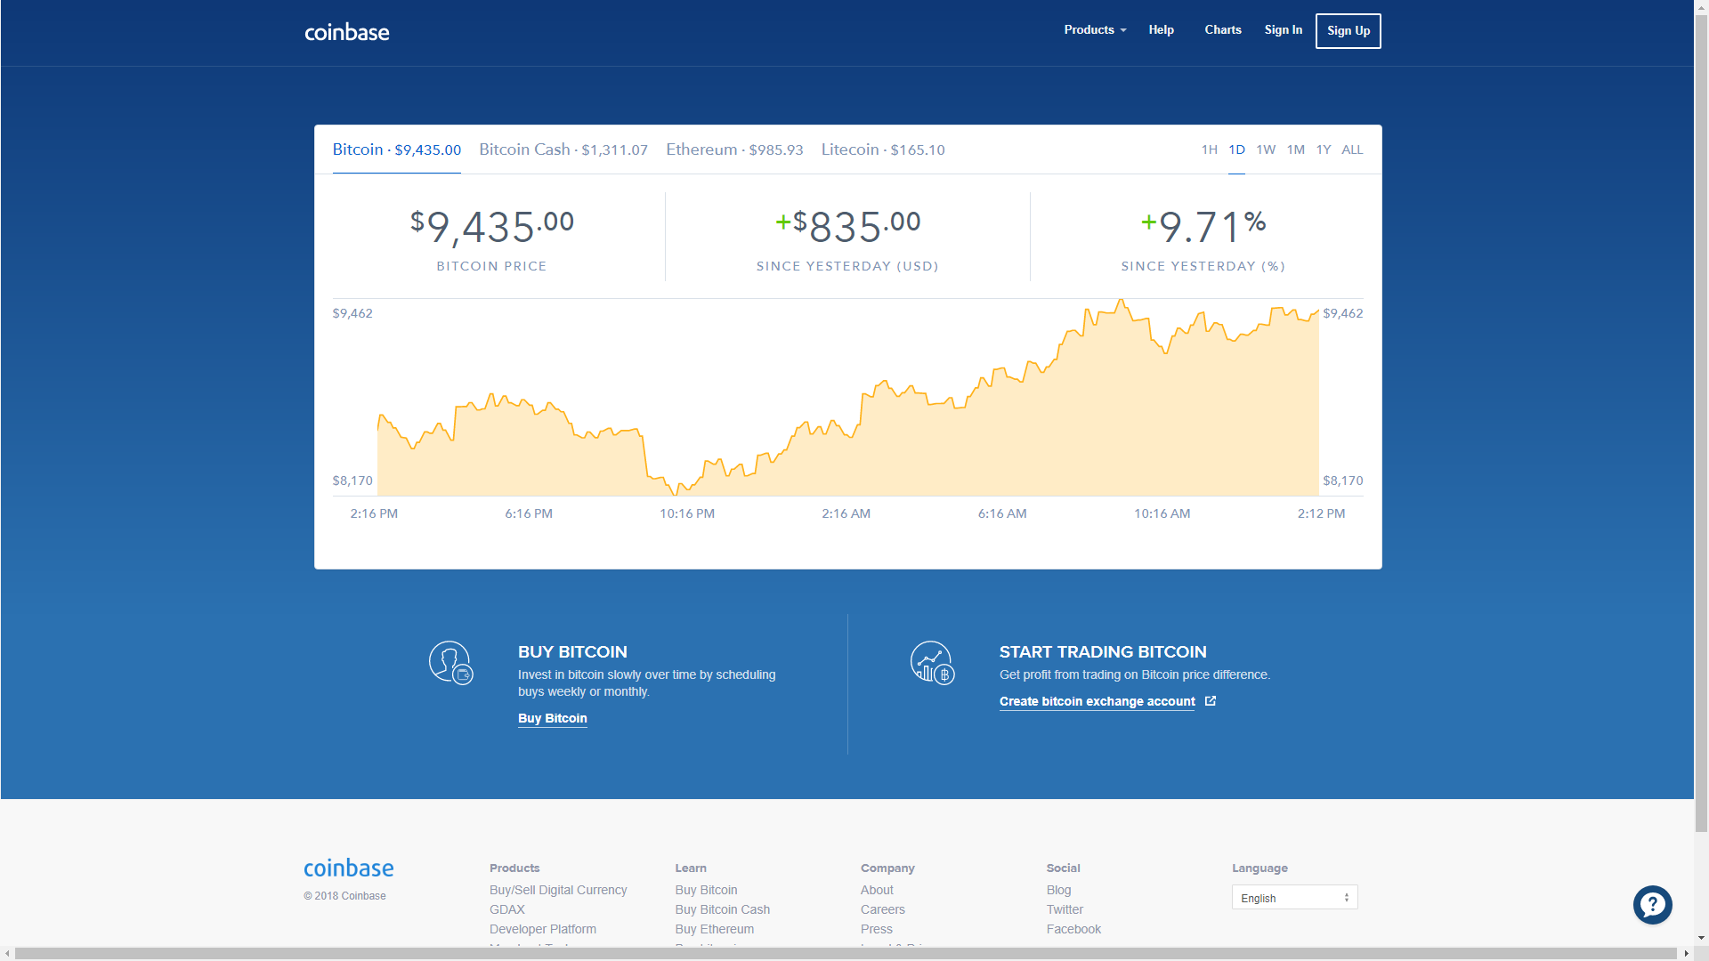The width and height of the screenshot is (1709, 961).
Task: Open GDAX footer link
Action: pyautogui.click(x=506, y=909)
